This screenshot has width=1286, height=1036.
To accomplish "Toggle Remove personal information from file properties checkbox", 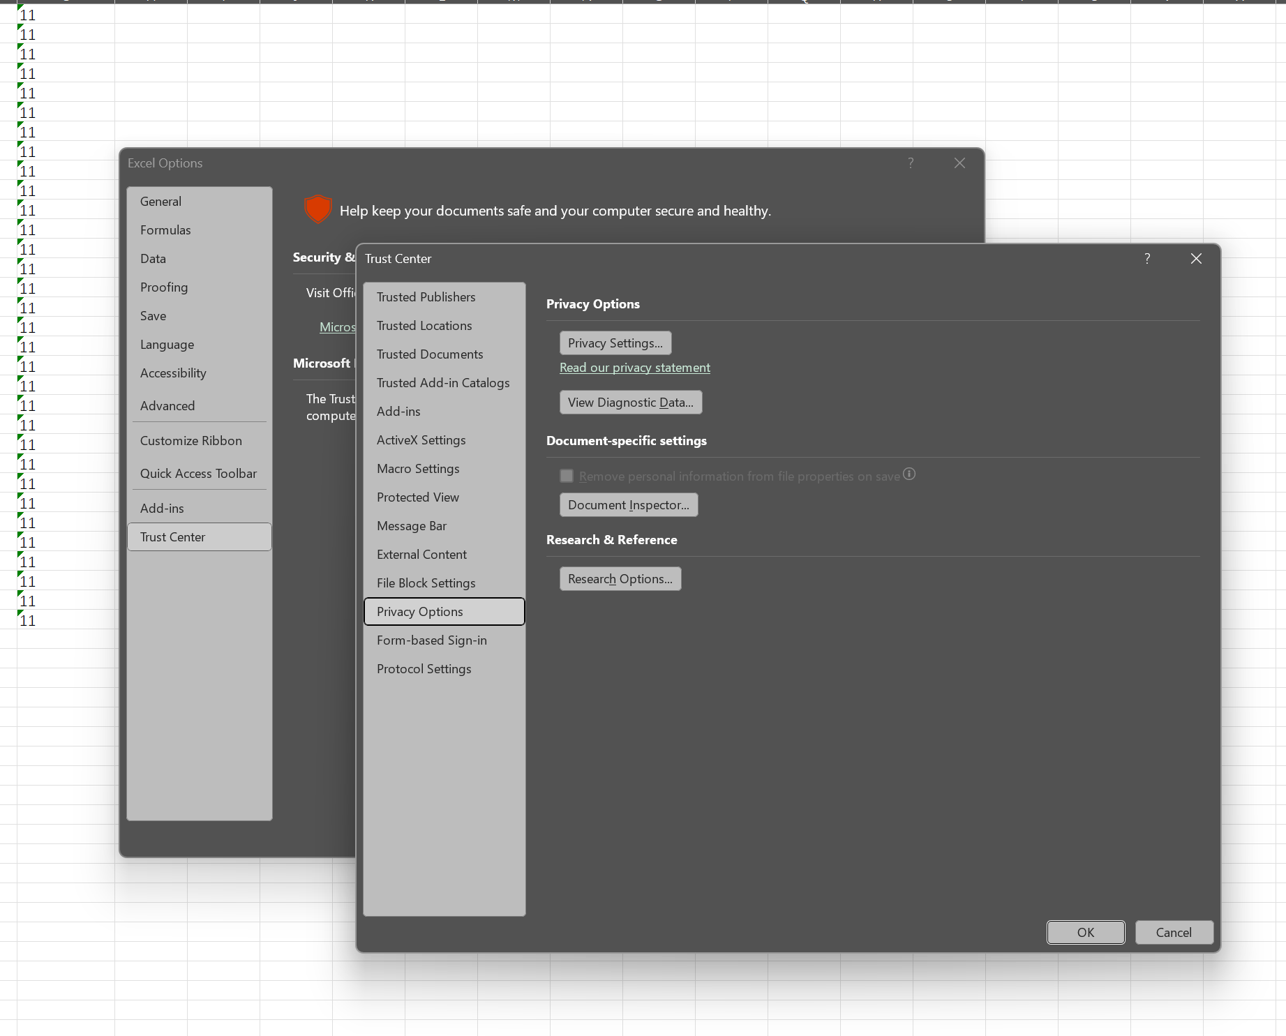I will (567, 476).
